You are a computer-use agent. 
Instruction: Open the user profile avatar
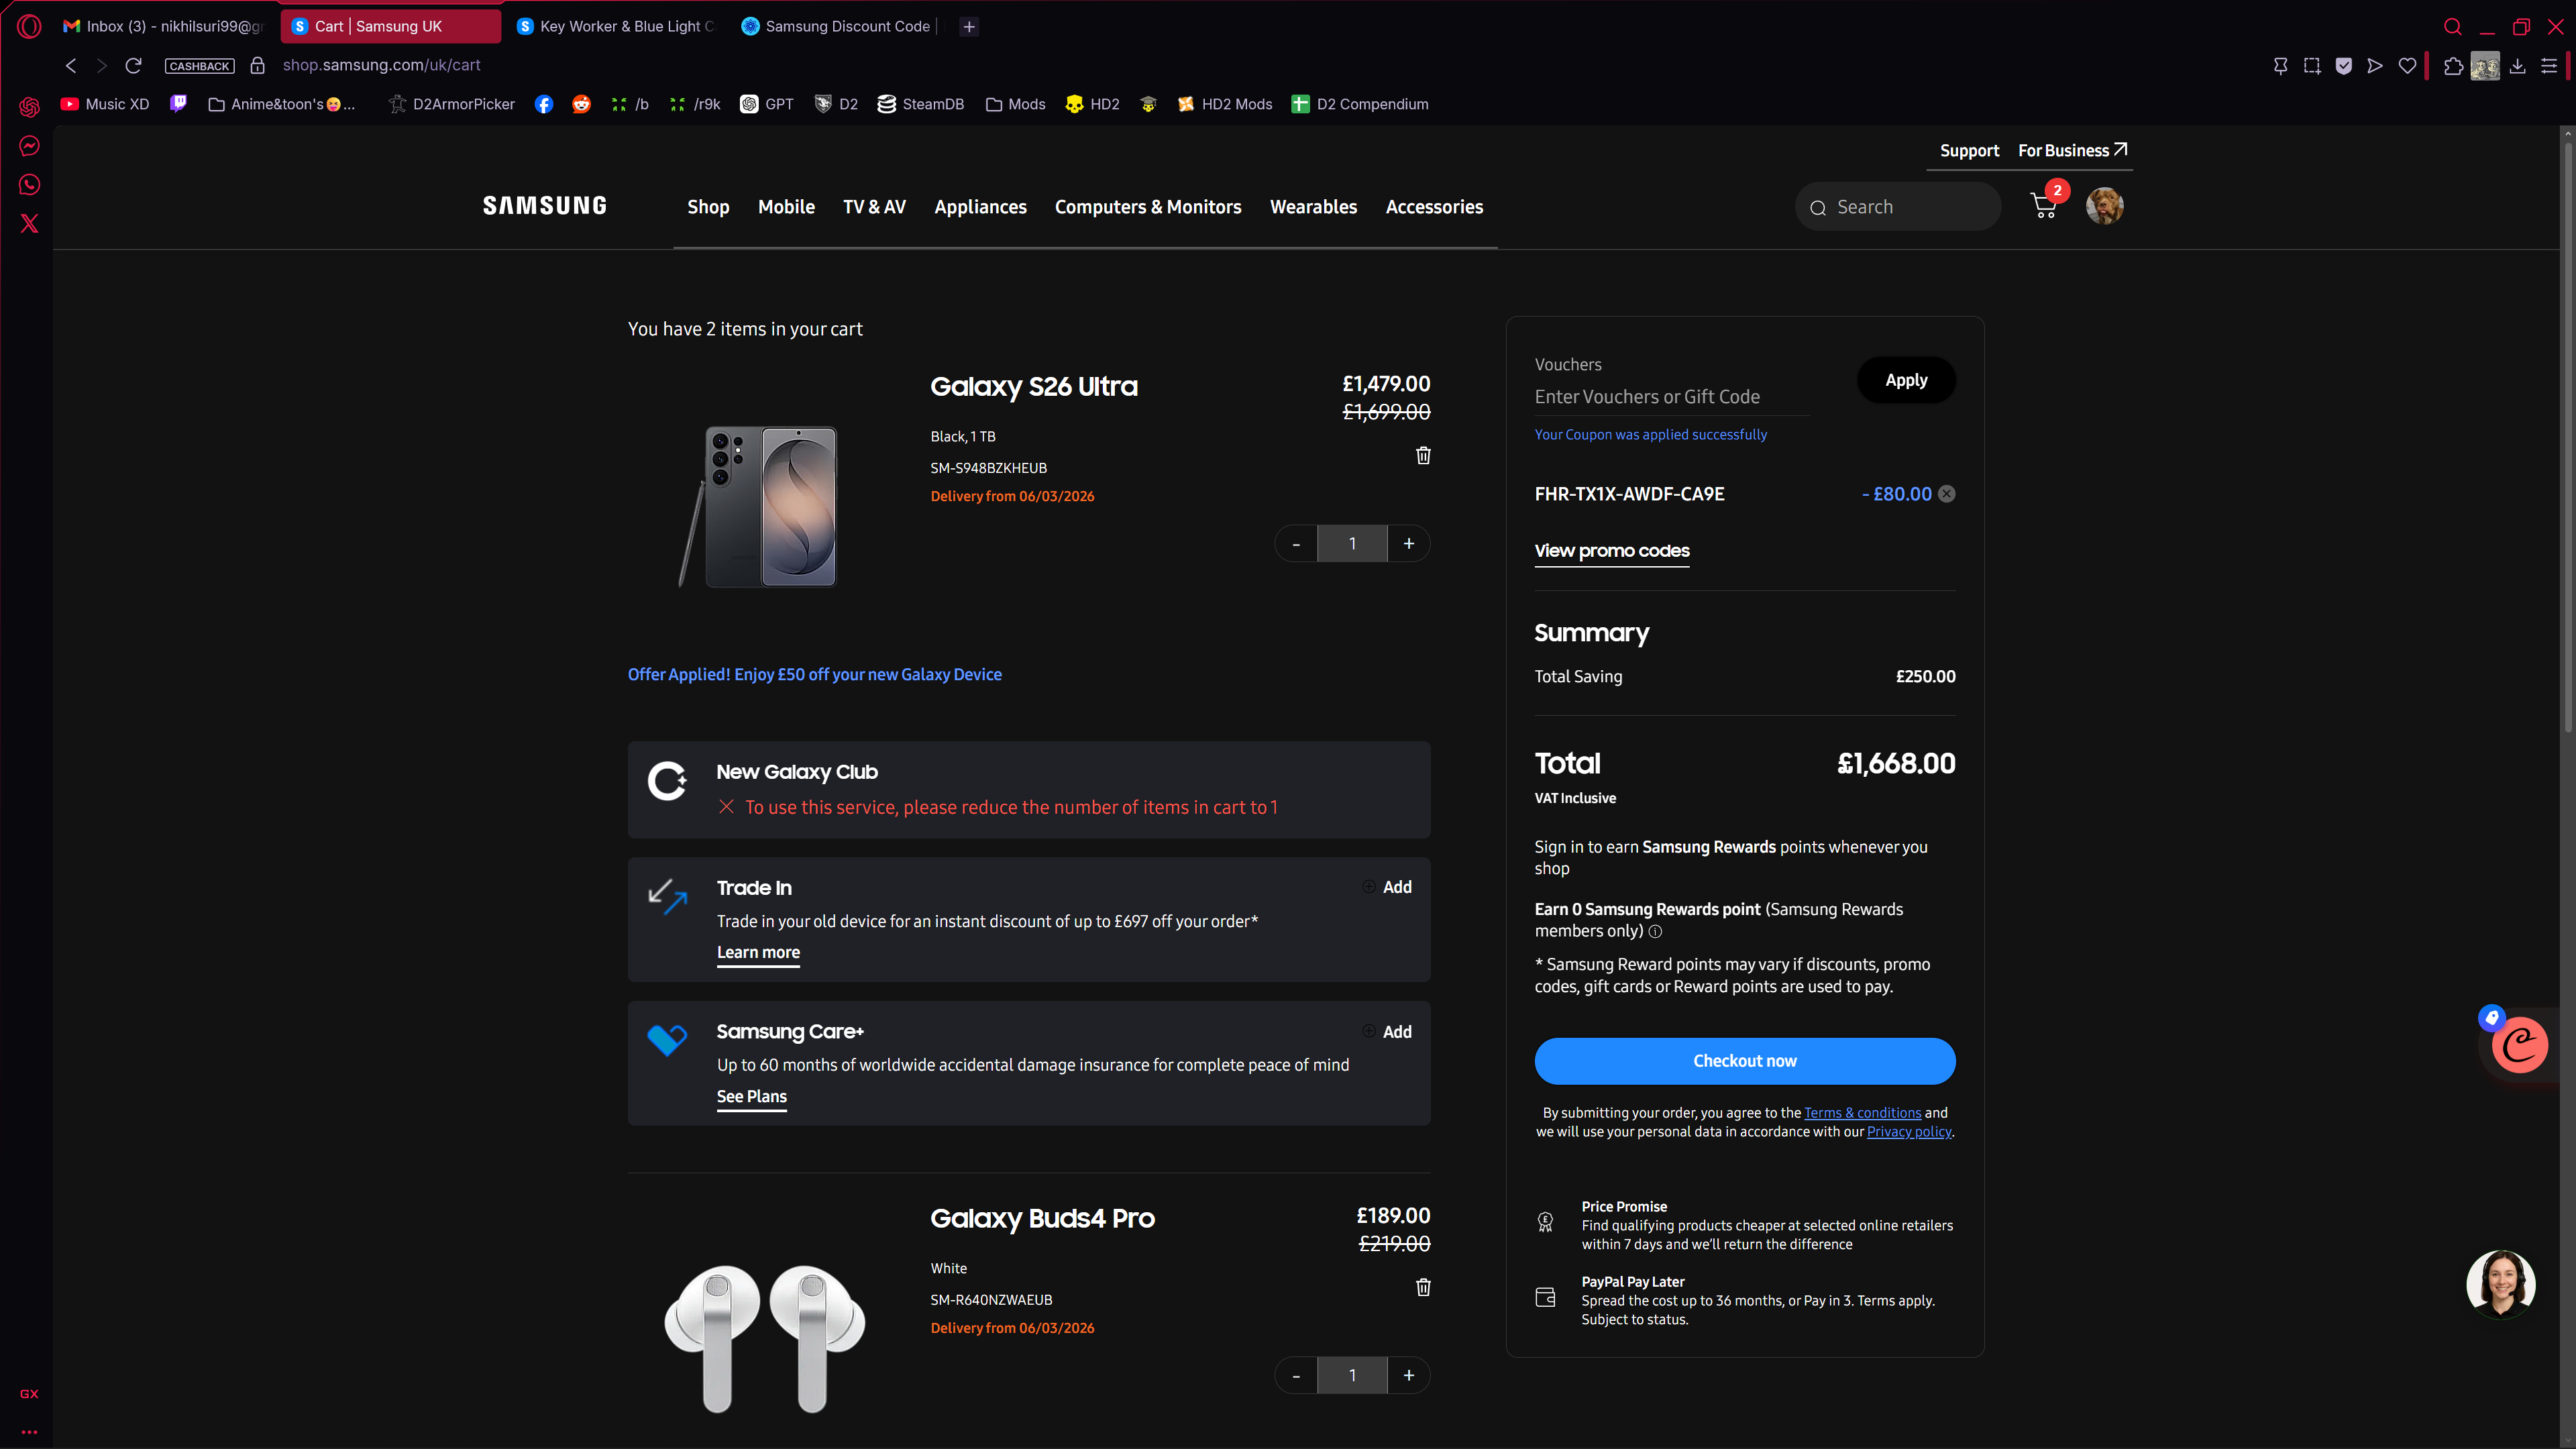click(x=2104, y=206)
